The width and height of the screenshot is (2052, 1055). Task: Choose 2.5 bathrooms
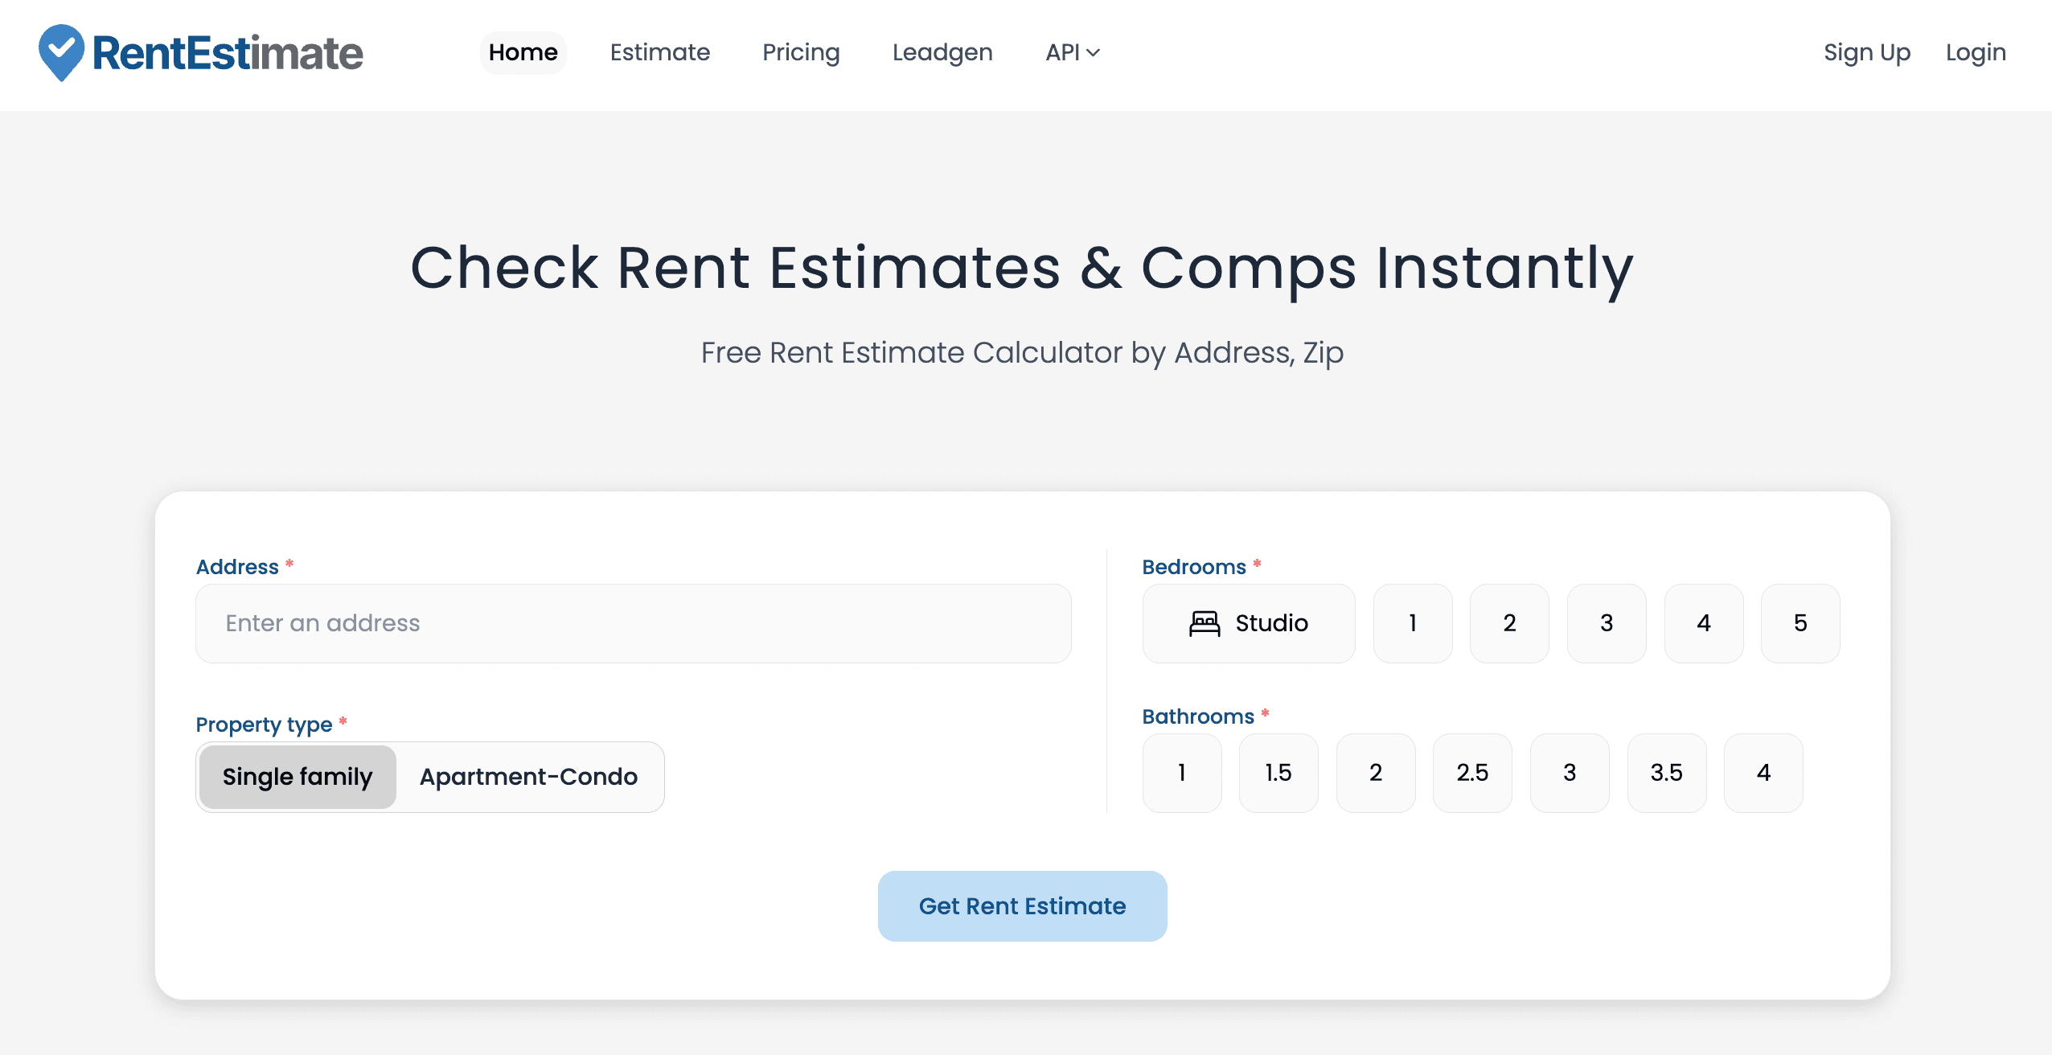1472,773
